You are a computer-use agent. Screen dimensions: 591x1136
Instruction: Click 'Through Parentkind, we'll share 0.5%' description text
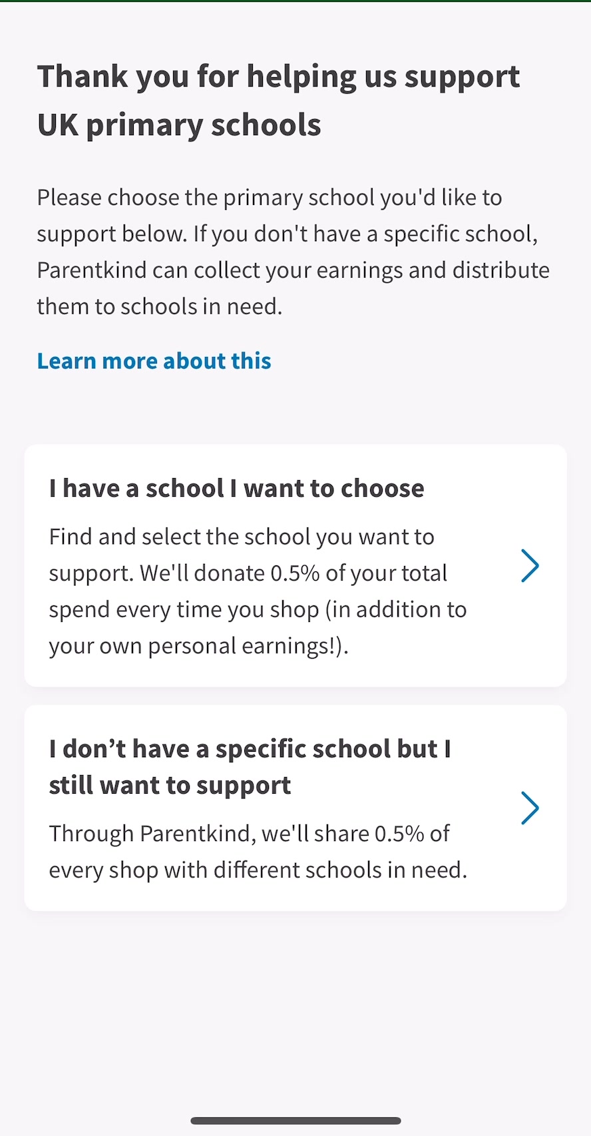[258, 851]
